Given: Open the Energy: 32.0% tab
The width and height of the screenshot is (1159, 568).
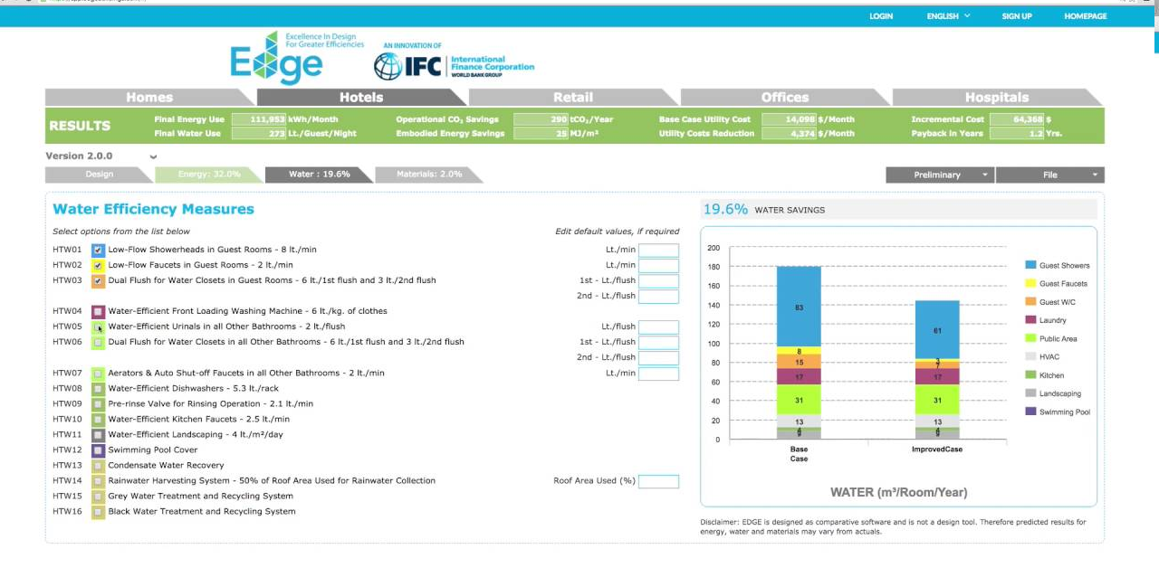Looking at the screenshot, I should pos(209,175).
